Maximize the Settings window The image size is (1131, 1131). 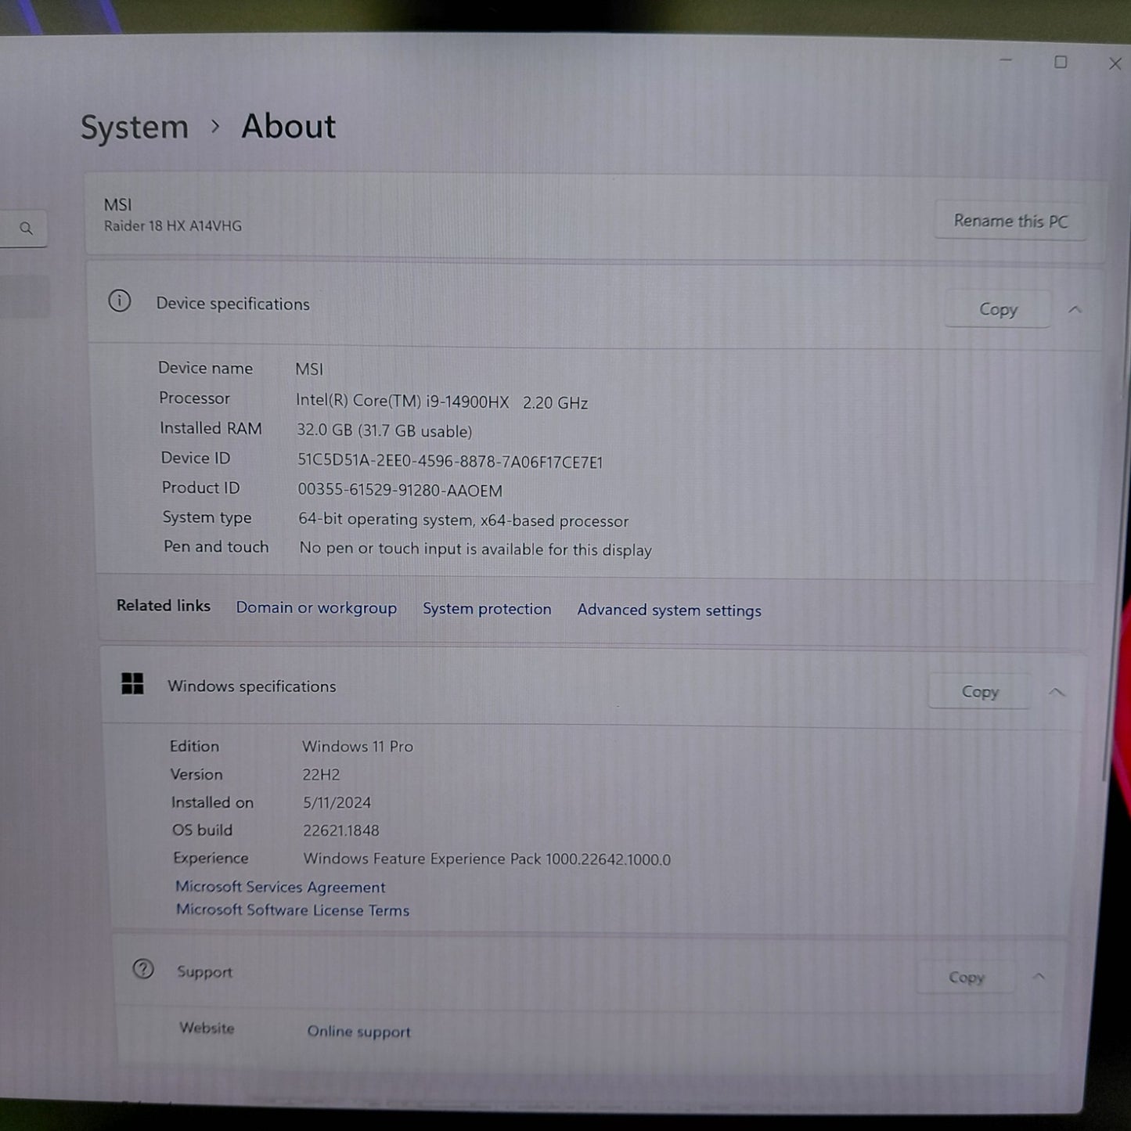click(x=1061, y=62)
